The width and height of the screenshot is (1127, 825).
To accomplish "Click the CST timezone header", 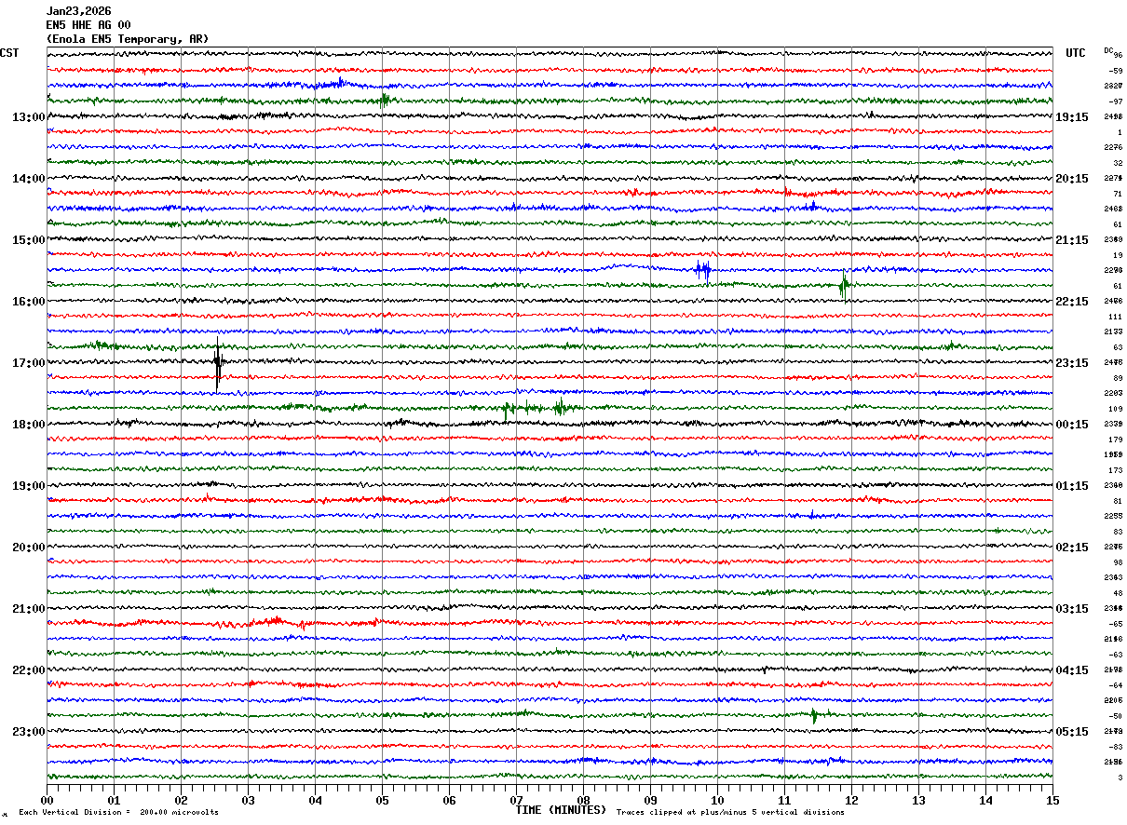I will pos(9,53).
